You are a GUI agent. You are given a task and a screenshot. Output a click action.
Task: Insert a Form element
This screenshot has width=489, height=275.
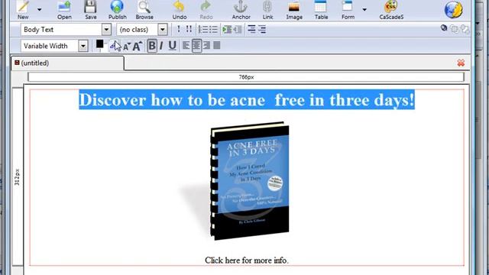348,10
